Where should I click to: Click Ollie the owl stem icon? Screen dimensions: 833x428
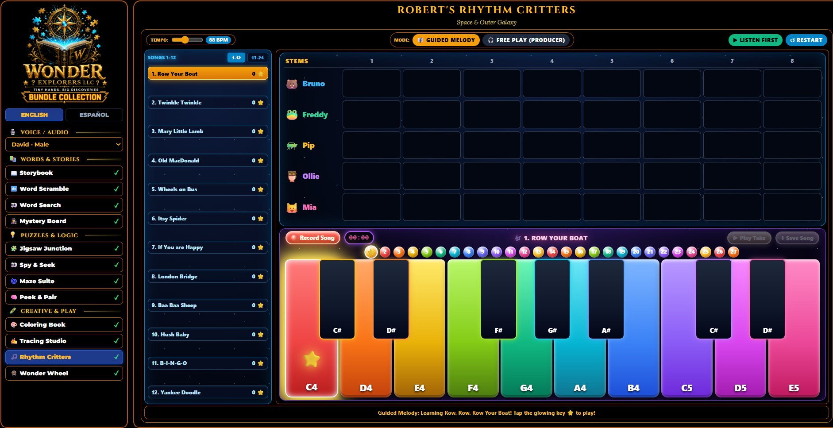(x=292, y=176)
